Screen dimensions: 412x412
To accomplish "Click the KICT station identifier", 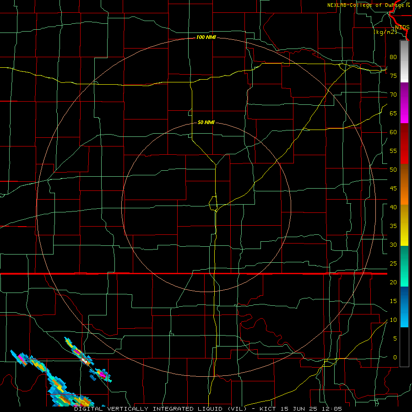I will pos(269,409).
